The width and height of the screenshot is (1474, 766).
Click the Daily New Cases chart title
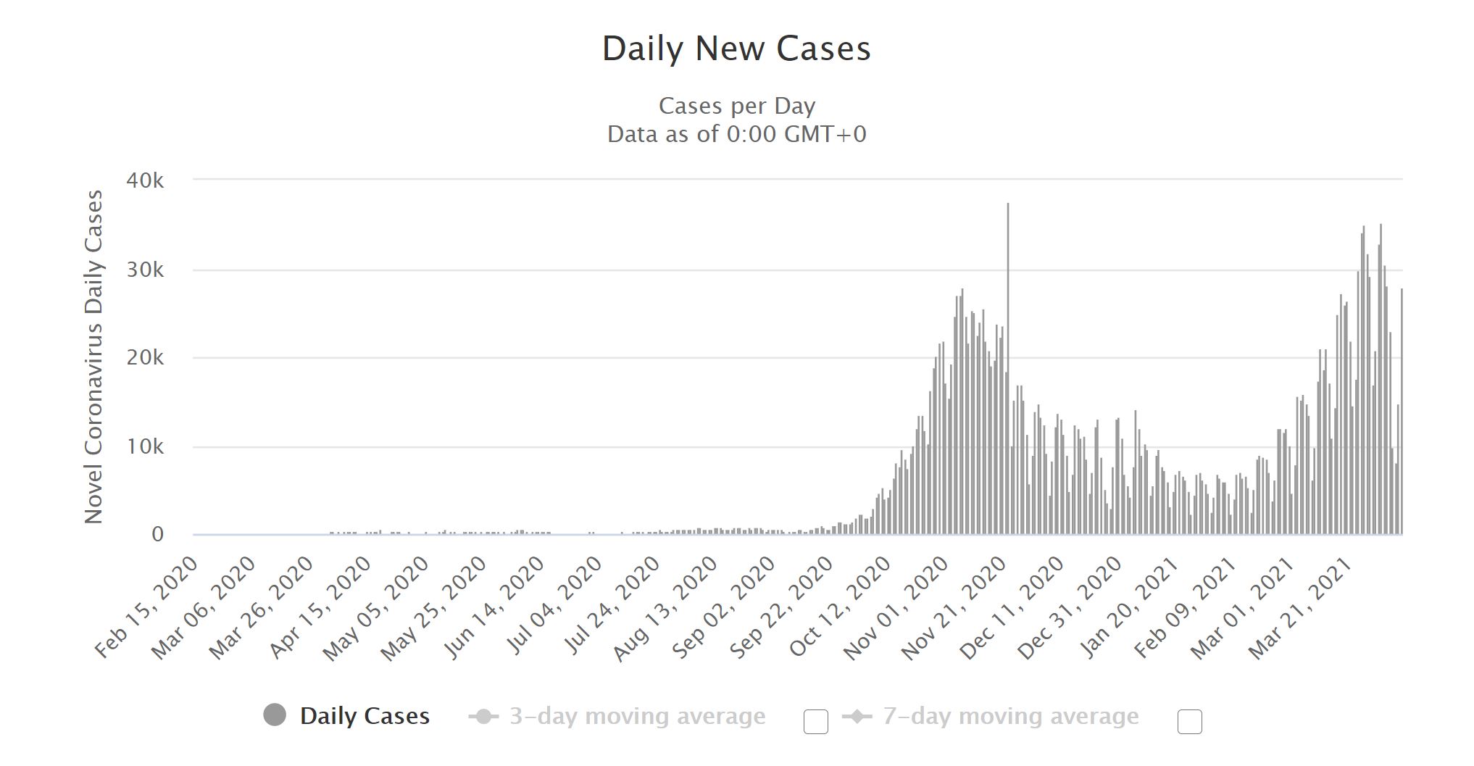pos(736,49)
